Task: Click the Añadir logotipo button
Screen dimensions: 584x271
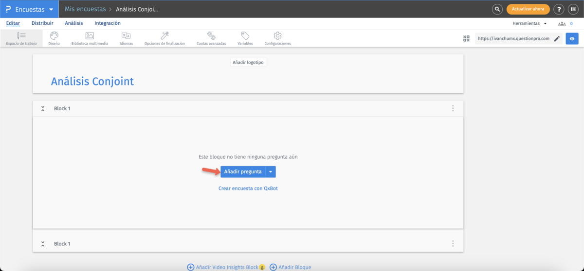Action: pos(248,62)
